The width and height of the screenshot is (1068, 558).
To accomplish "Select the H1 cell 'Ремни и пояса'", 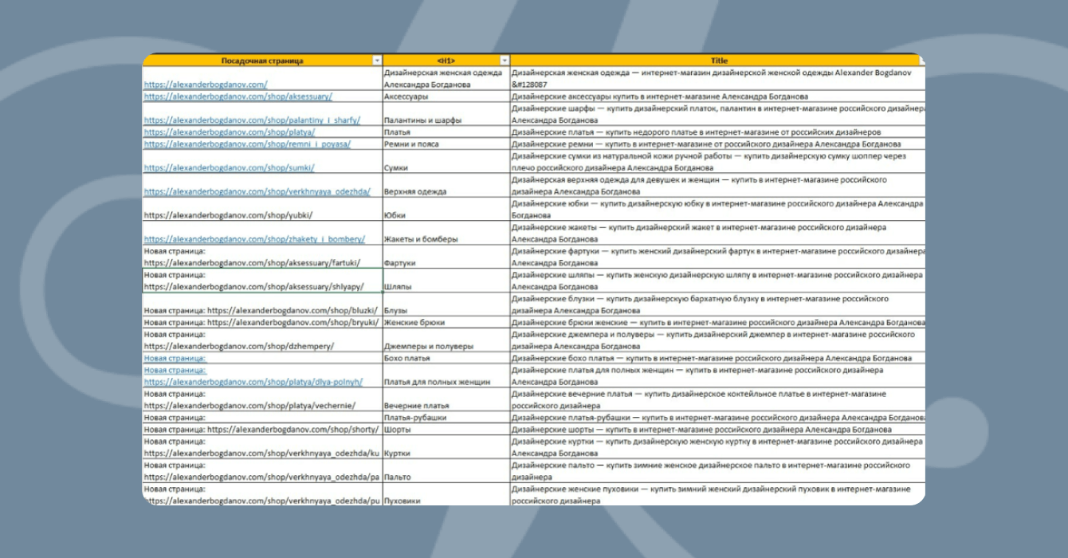I will [x=446, y=144].
